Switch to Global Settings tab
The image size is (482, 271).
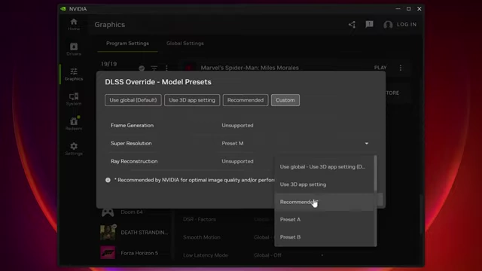[185, 44]
